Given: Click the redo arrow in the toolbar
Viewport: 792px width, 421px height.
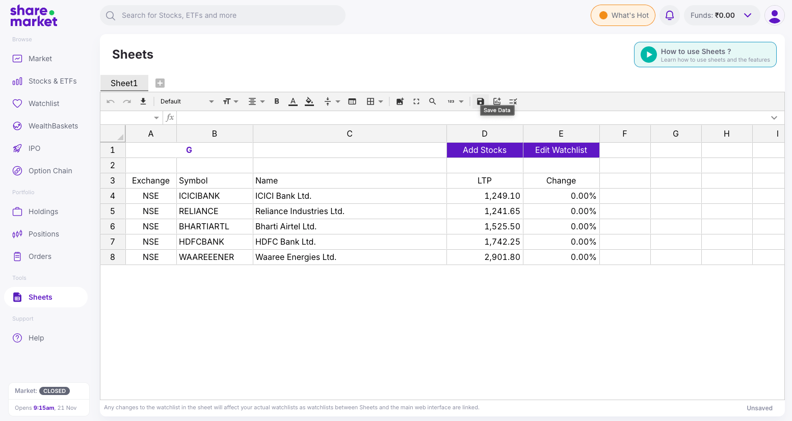Looking at the screenshot, I should 127,101.
